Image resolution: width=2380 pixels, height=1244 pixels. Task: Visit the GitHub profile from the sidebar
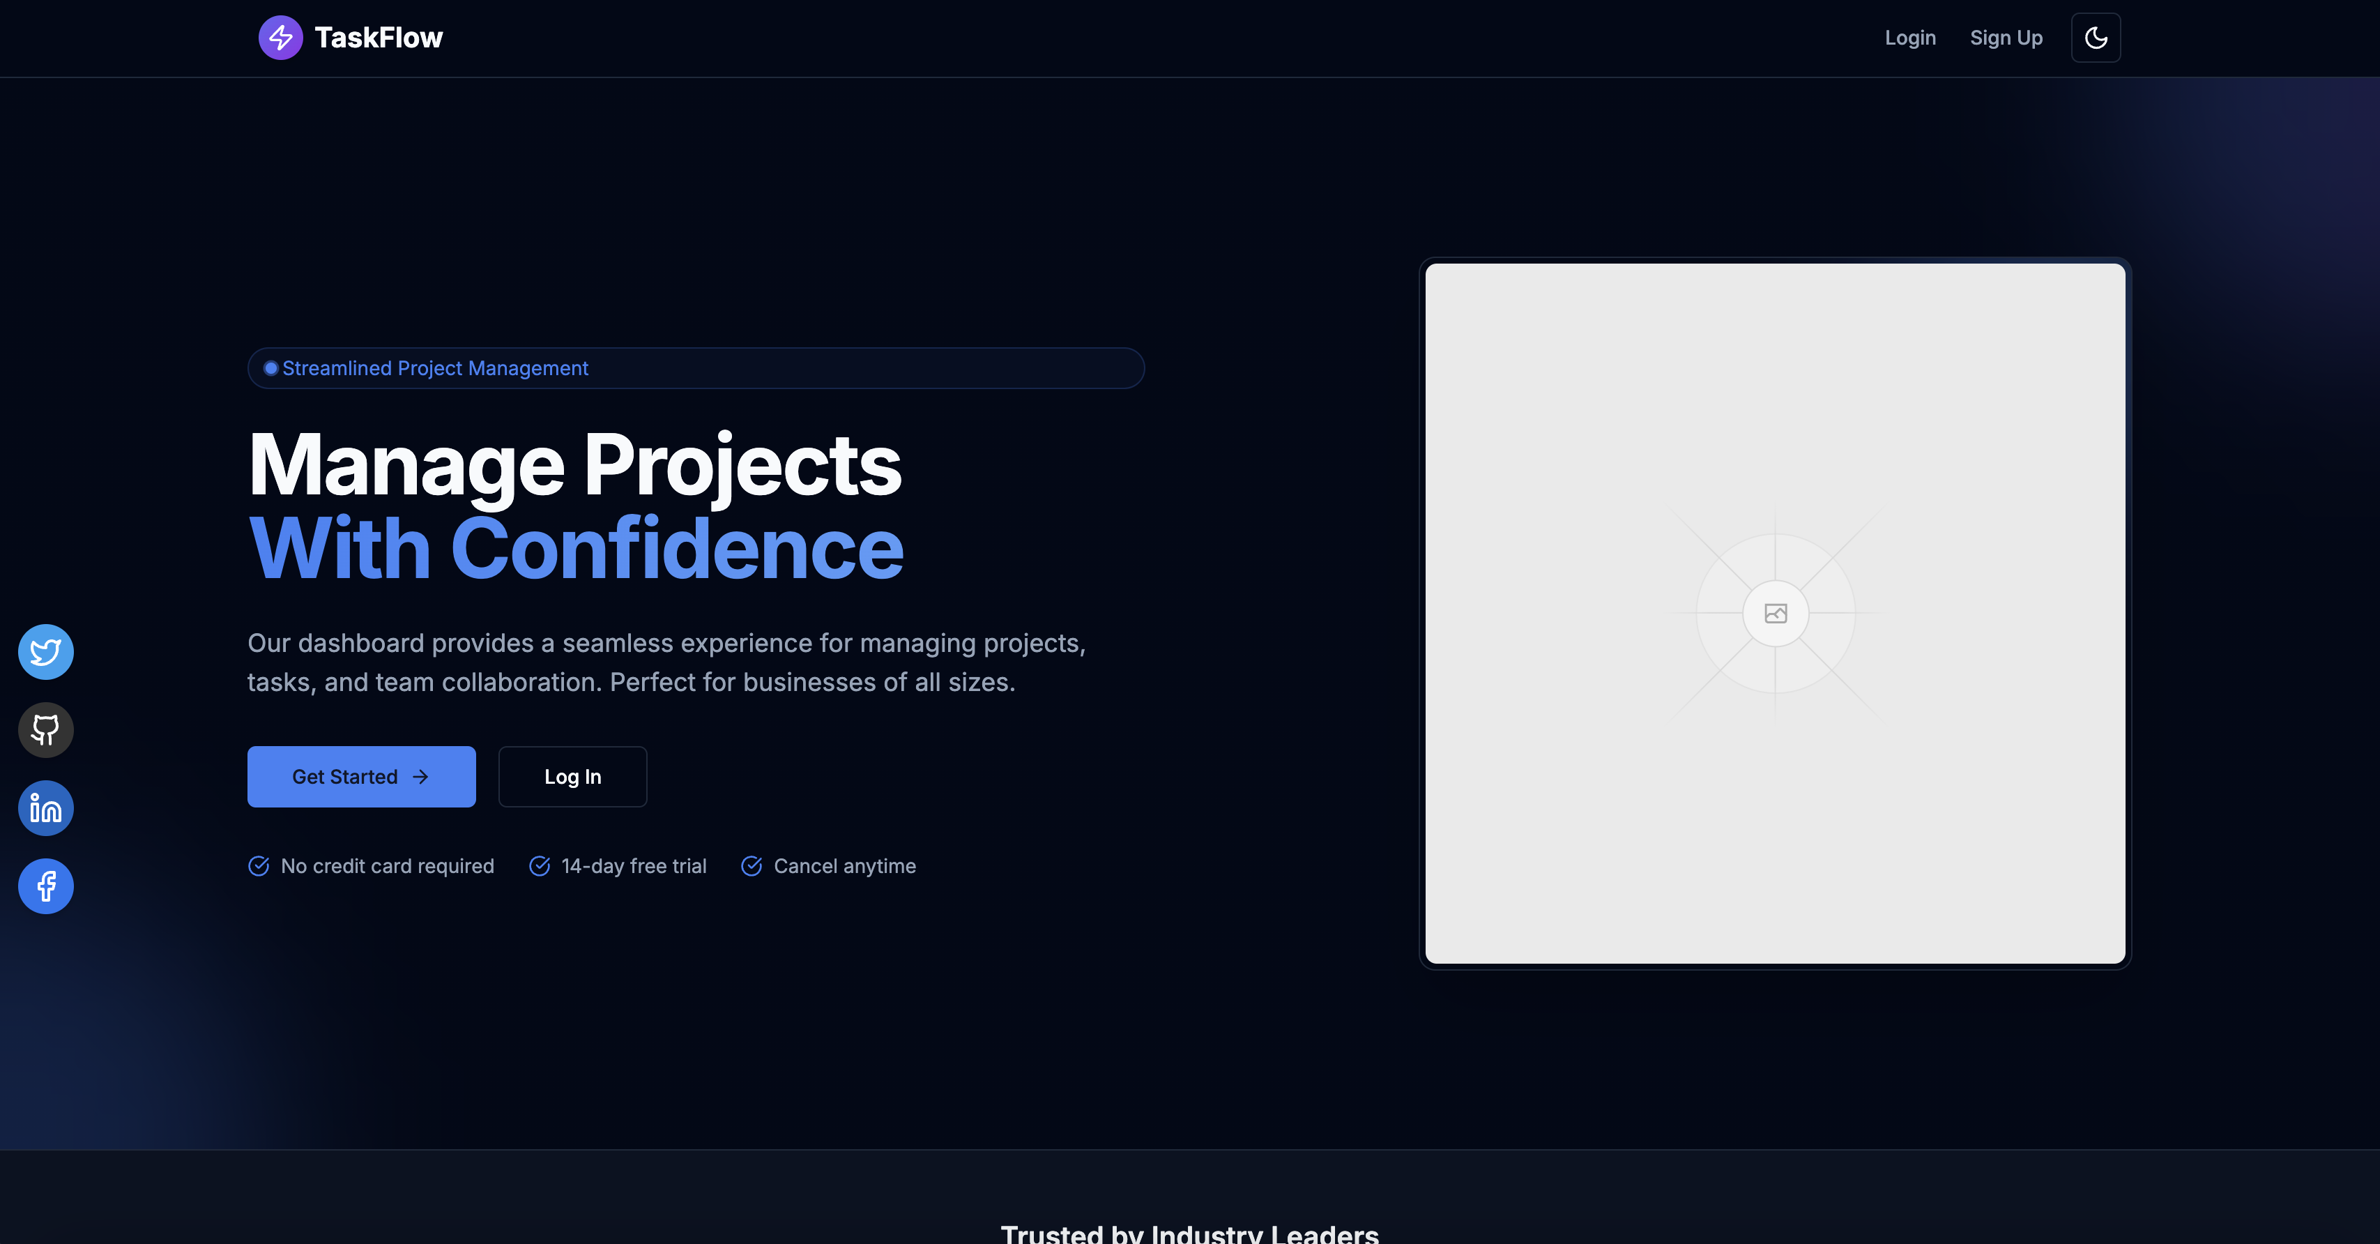pyautogui.click(x=45, y=729)
